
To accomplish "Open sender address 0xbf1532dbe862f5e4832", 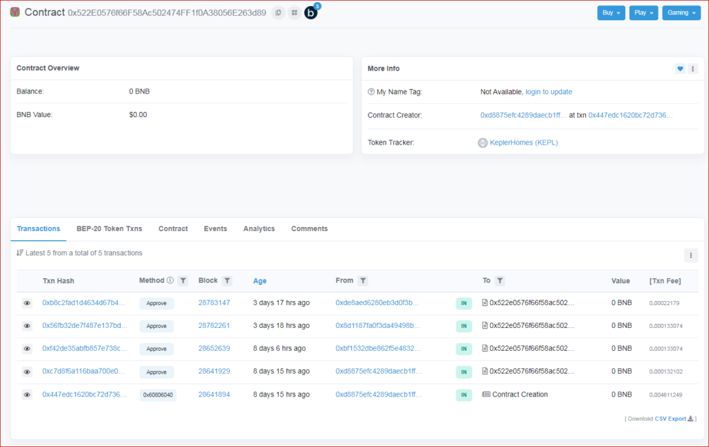I will (378, 349).
